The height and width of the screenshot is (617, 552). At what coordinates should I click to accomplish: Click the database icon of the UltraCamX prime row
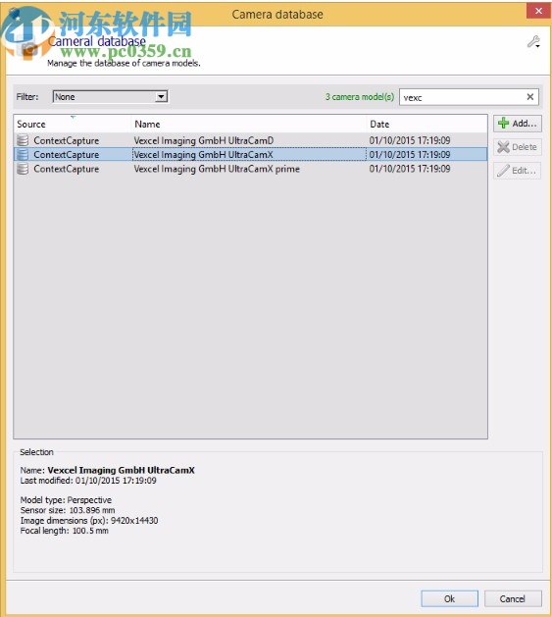[x=23, y=169]
